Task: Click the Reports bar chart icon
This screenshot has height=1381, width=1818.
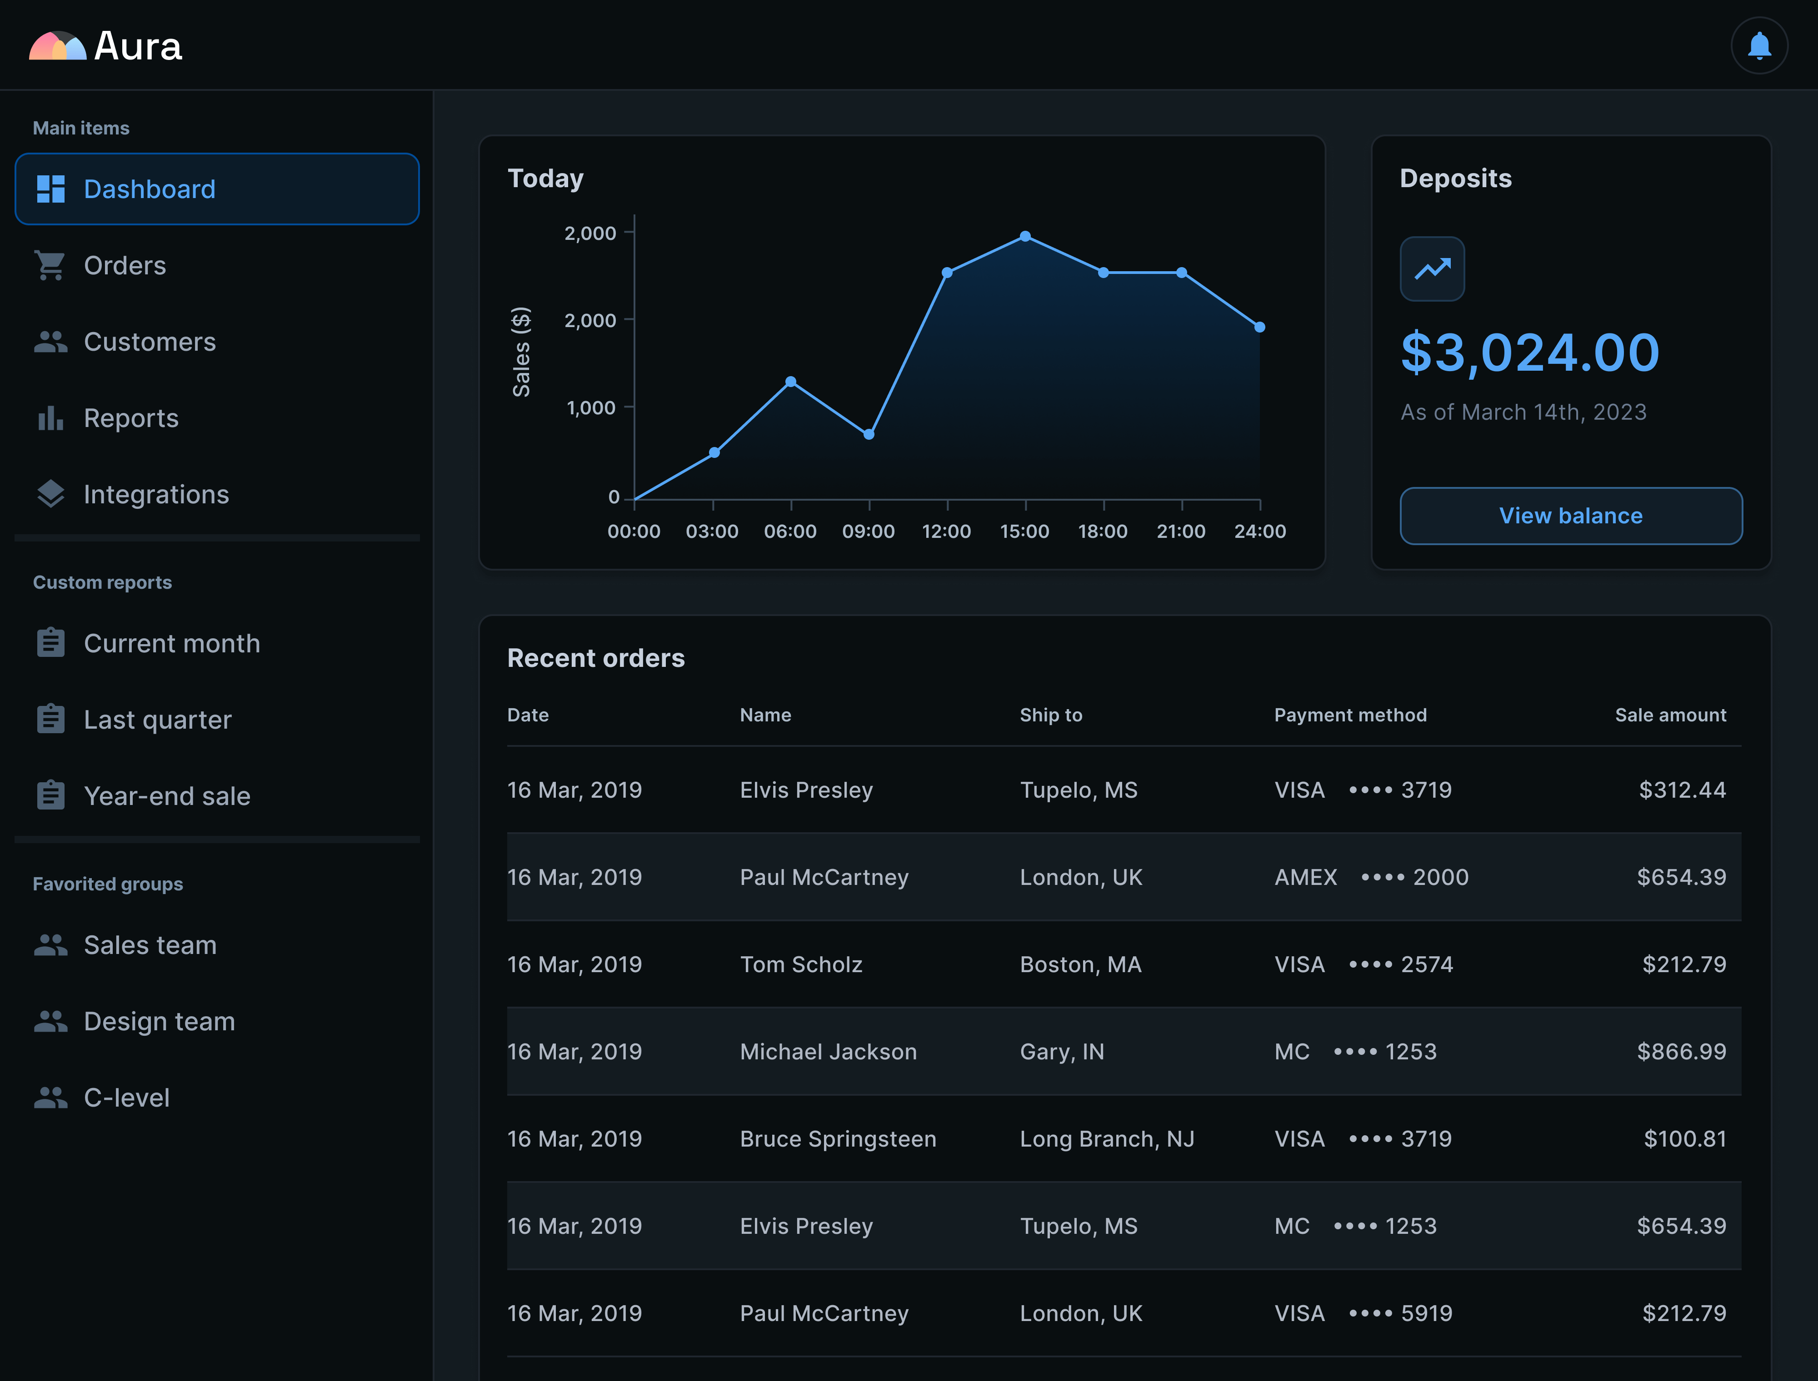Action: pos(50,418)
